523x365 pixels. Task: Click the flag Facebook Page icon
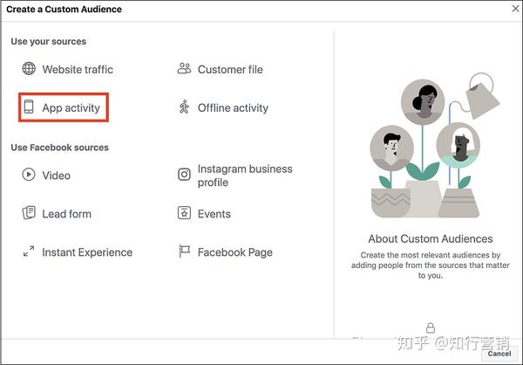coord(184,251)
